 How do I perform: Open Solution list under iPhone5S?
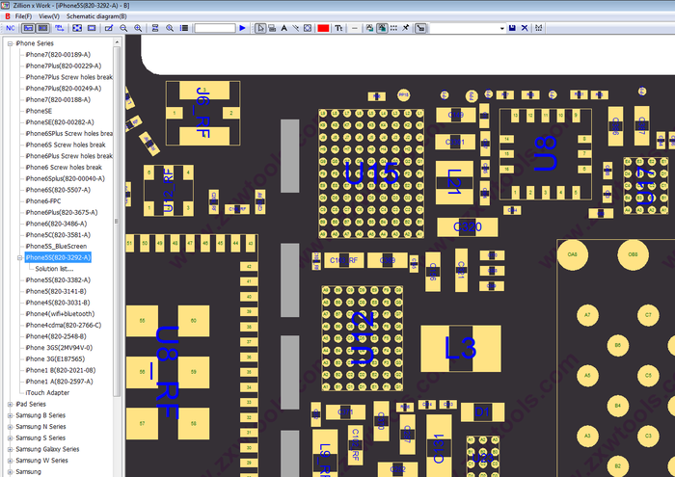tap(54, 269)
